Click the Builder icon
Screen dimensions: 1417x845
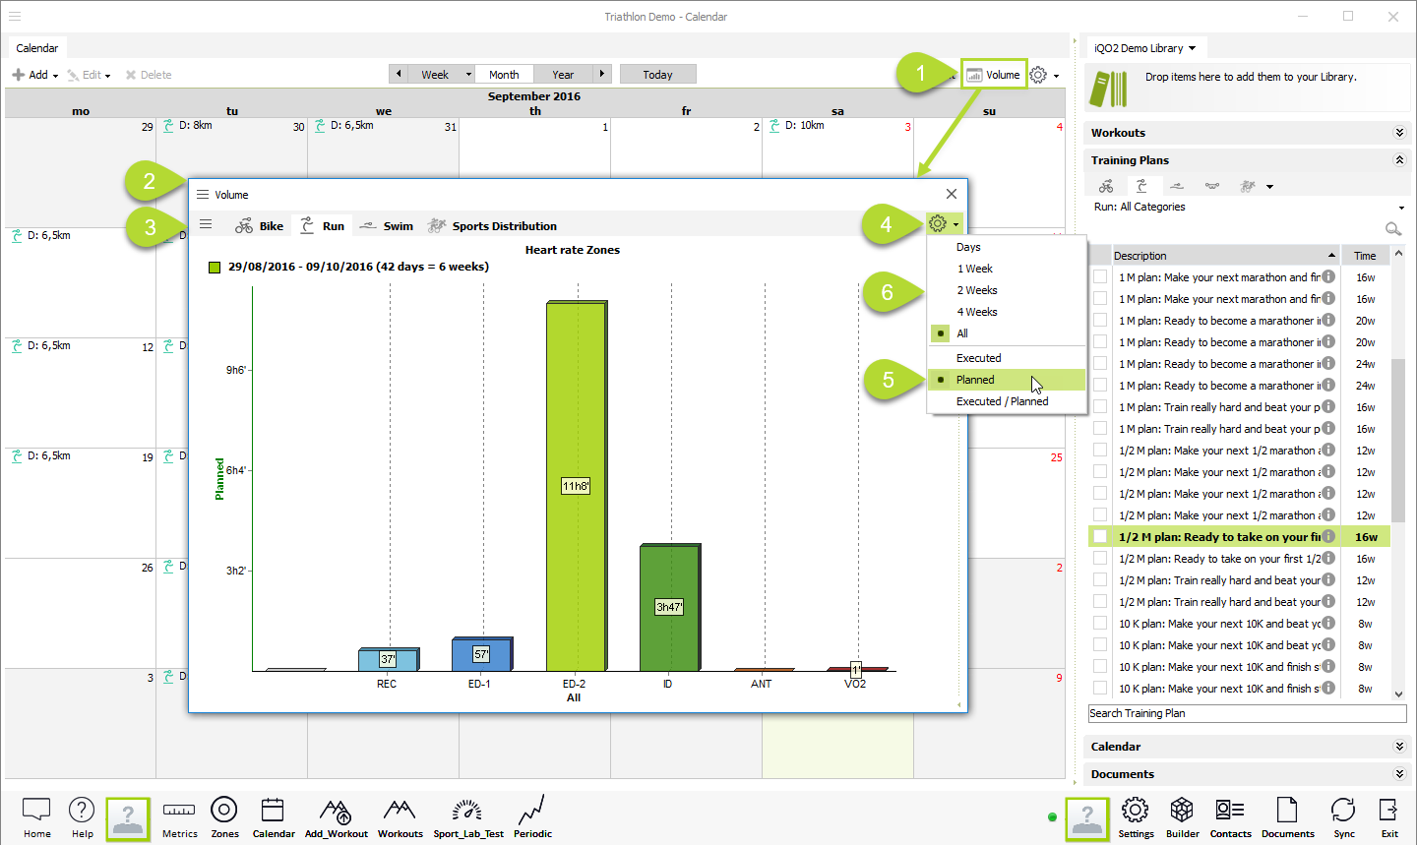(1182, 816)
